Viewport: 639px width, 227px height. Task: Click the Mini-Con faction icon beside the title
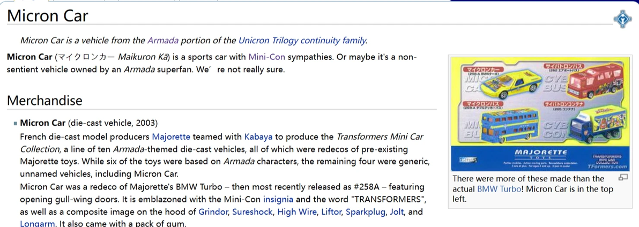coord(622,18)
